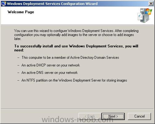The height and width of the screenshot is (124, 155).
Task: Click the Windows Deployment Services title bar text
Action: click(x=52, y=4)
